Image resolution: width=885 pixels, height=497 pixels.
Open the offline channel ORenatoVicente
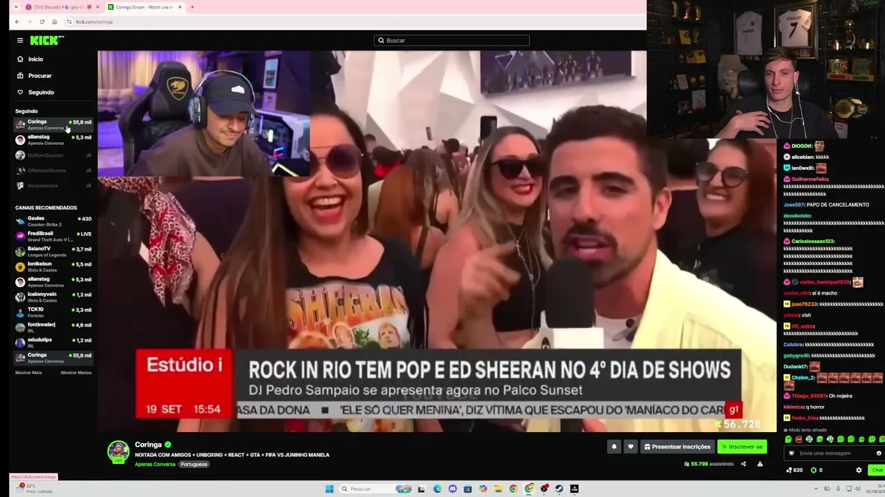point(54,170)
